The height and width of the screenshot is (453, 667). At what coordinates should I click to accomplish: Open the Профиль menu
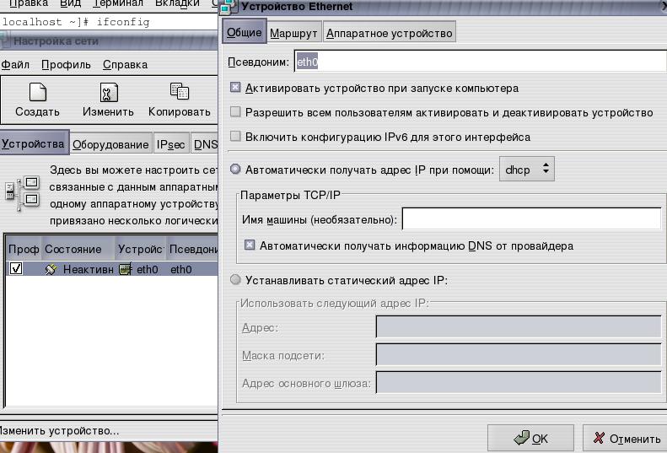(x=66, y=64)
